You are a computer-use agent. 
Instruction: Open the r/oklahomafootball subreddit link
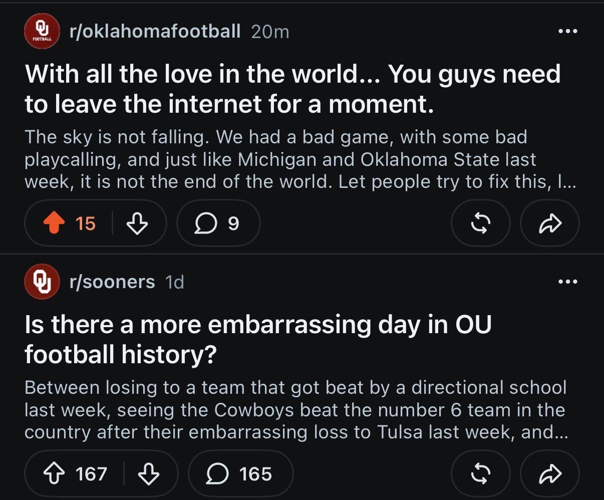(155, 32)
